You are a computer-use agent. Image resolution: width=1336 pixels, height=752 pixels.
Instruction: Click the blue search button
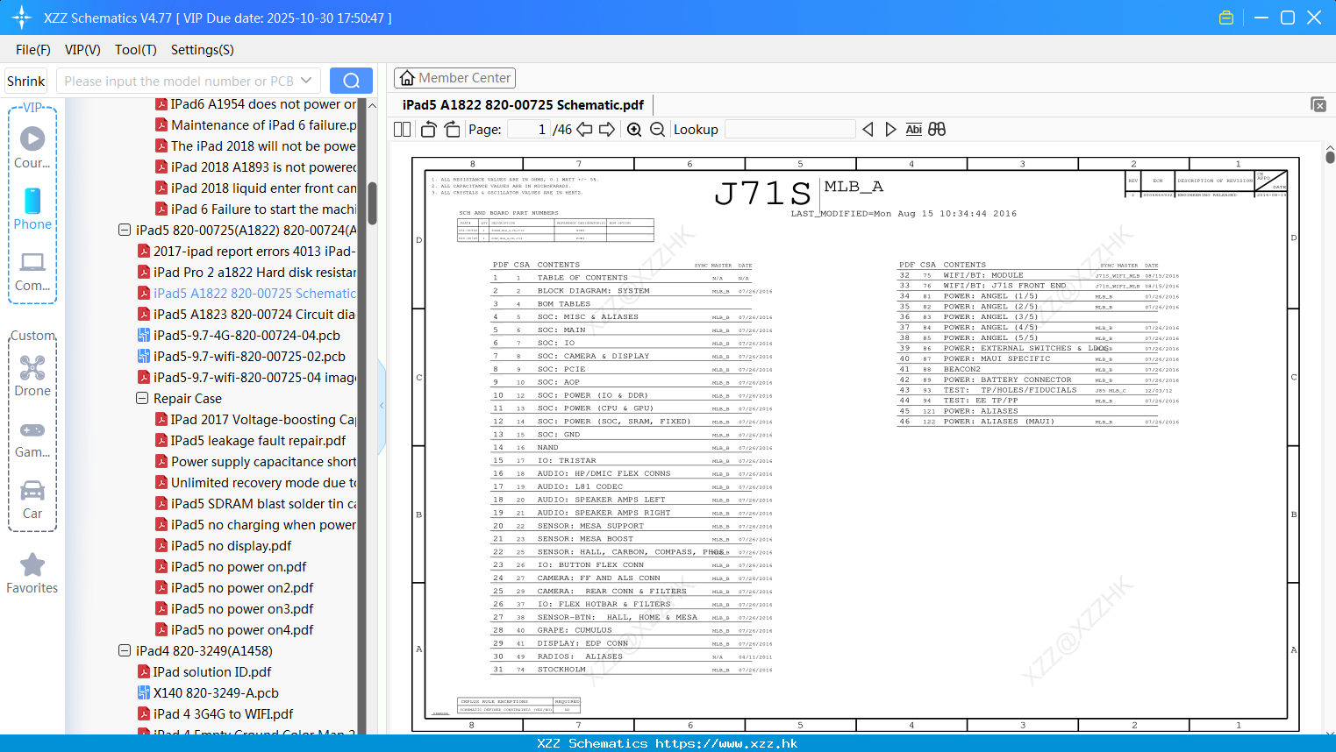coord(351,81)
